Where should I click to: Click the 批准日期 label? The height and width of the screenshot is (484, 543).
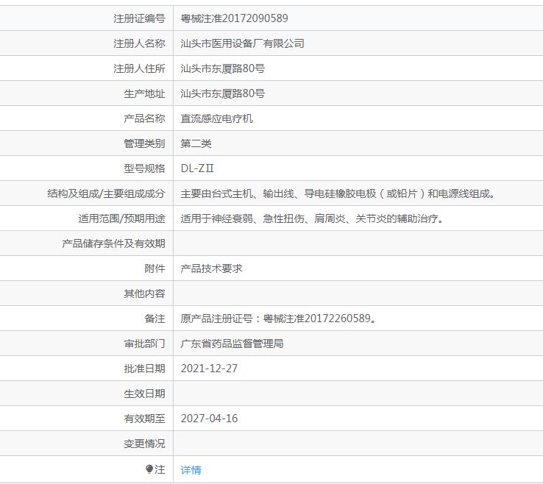144,369
